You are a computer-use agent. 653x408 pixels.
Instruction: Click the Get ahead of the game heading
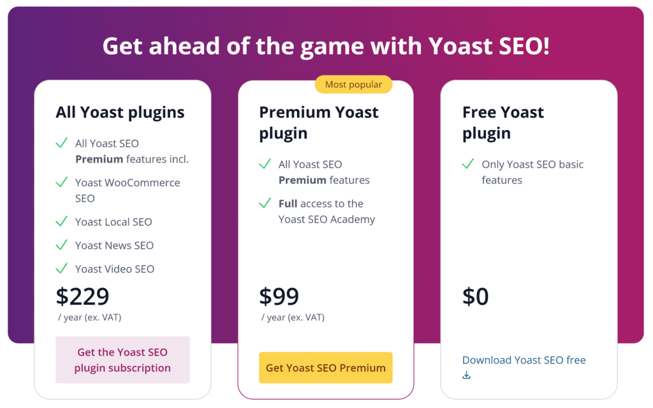point(326,46)
